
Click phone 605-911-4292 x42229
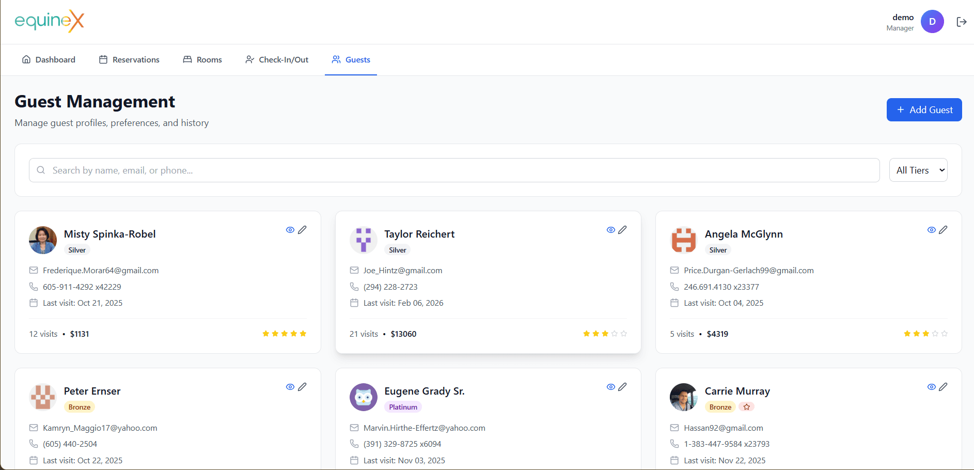(82, 287)
